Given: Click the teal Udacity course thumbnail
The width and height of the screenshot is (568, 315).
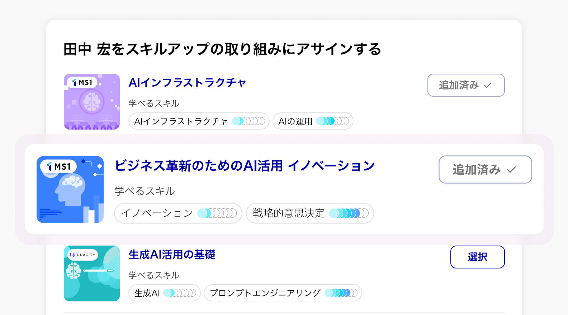Looking at the screenshot, I should tap(92, 273).
